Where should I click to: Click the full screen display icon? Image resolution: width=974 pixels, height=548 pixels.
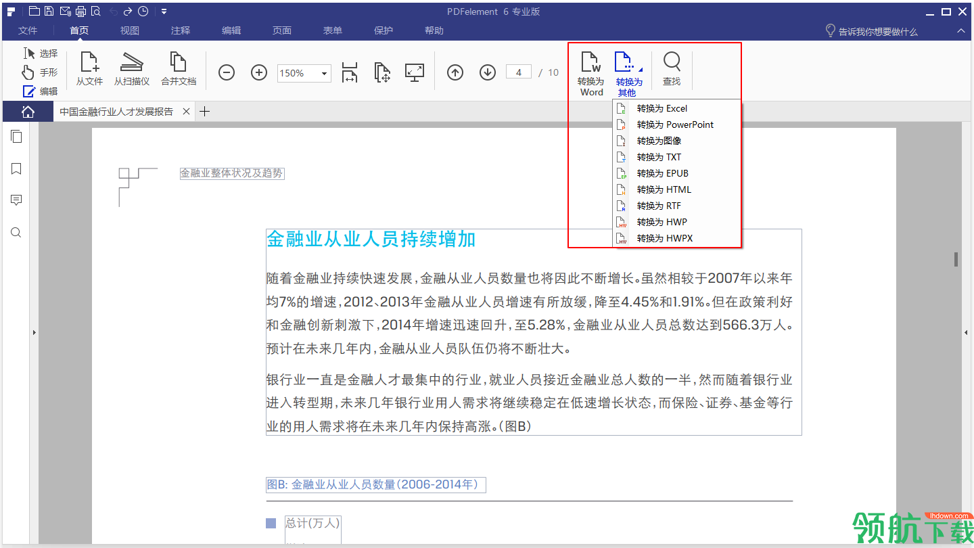(x=415, y=72)
